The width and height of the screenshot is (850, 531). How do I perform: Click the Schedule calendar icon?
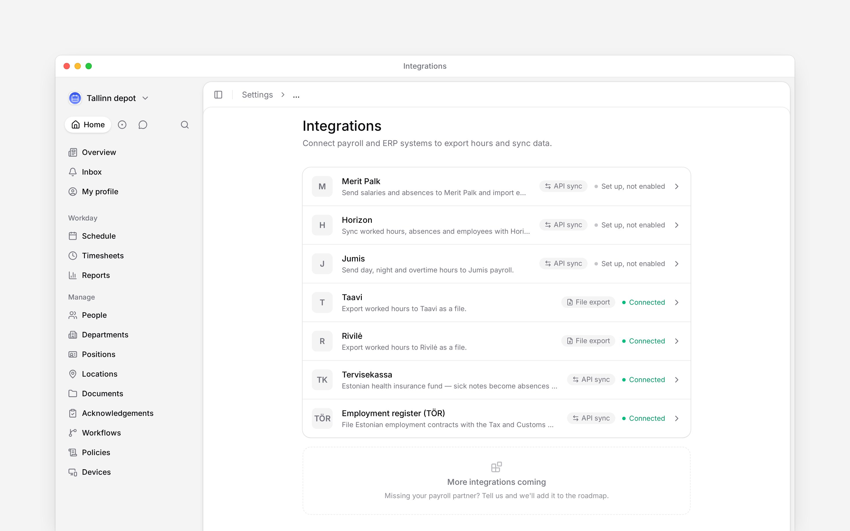click(x=73, y=236)
